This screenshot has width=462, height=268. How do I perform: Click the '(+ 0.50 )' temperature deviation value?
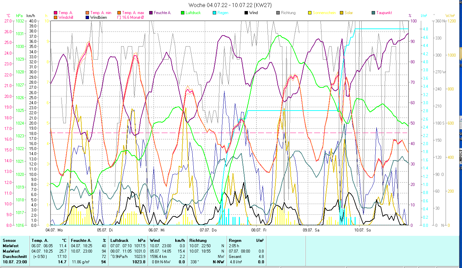click(40, 257)
